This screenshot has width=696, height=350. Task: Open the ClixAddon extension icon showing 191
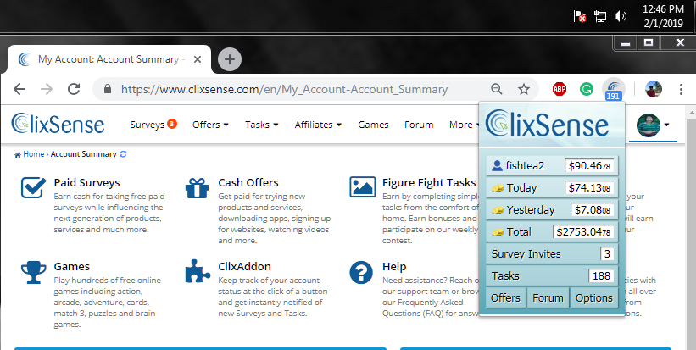tap(614, 89)
